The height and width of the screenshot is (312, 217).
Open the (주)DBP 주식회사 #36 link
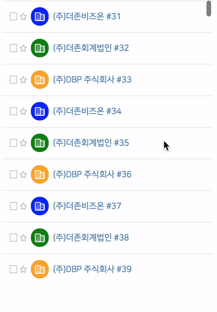(92, 174)
